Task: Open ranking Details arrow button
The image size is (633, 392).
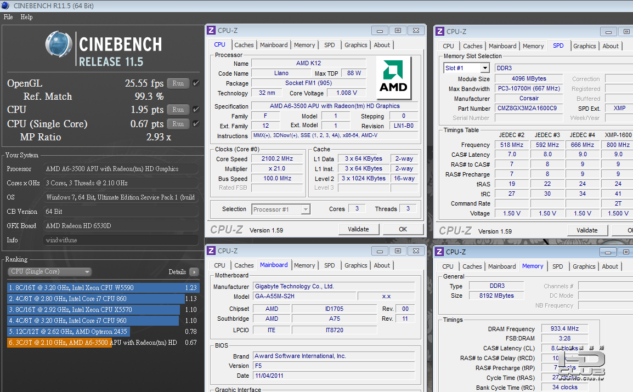Action: click(x=194, y=272)
